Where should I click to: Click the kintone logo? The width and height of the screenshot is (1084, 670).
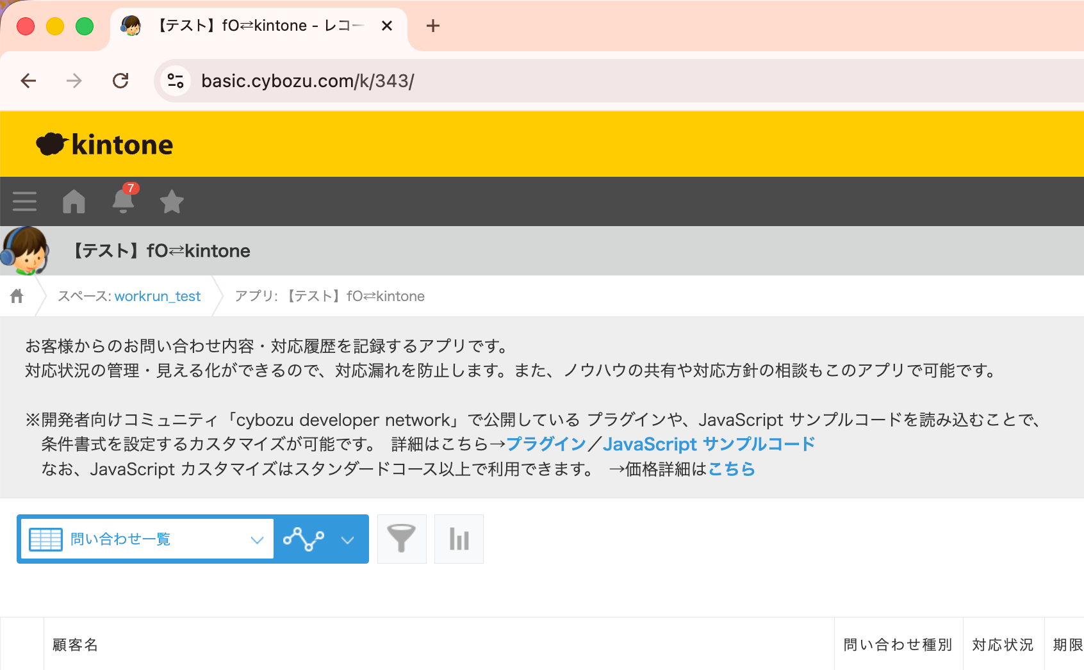[105, 145]
